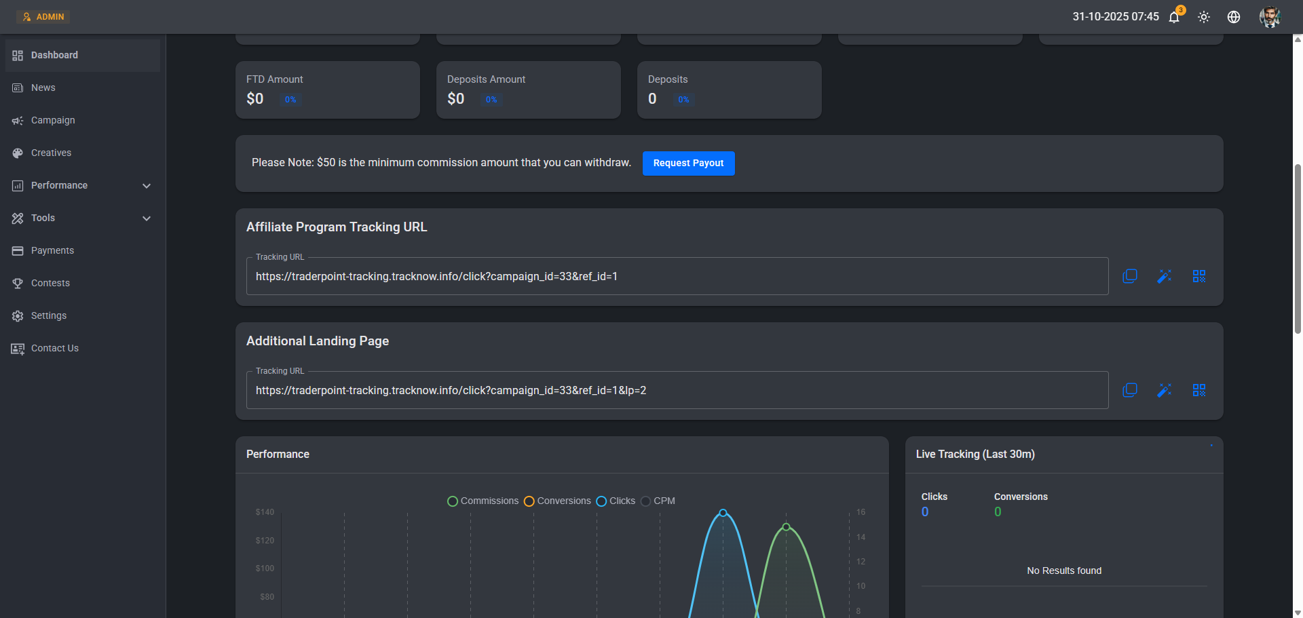Open the notifications bell
Image resolution: width=1303 pixels, height=618 pixels.
click(x=1174, y=17)
